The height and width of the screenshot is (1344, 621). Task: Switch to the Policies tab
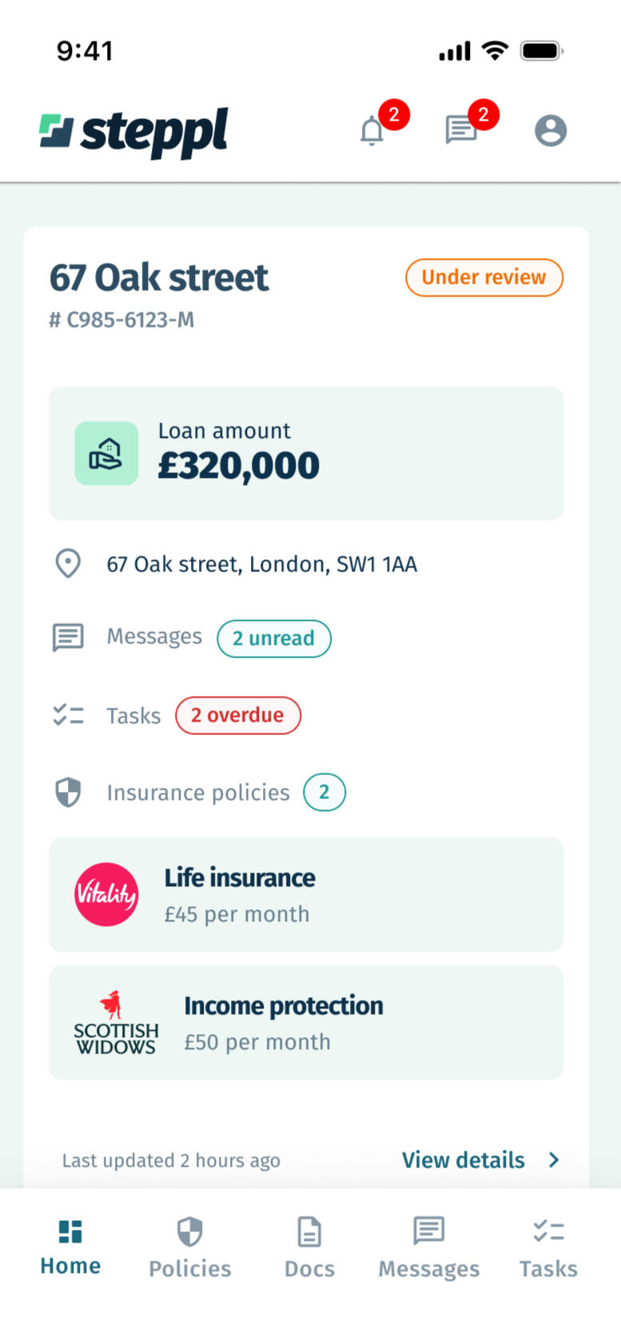189,1248
